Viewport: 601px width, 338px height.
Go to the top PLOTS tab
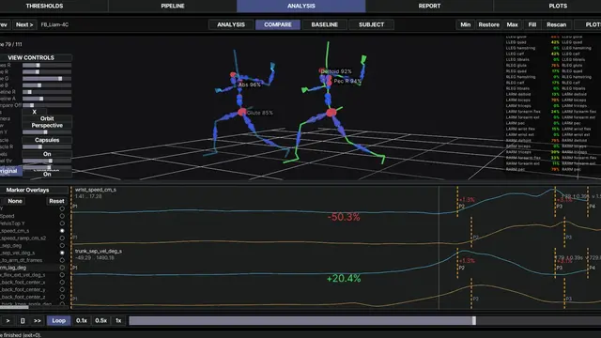pyautogui.click(x=558, y=6)
